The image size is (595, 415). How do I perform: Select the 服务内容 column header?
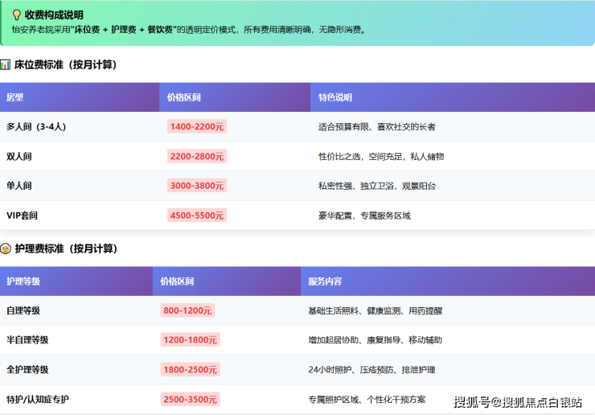click(x=325, y=281)
